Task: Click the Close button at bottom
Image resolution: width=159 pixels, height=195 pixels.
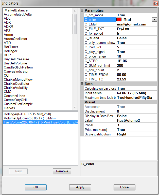Action: (125, 187)
